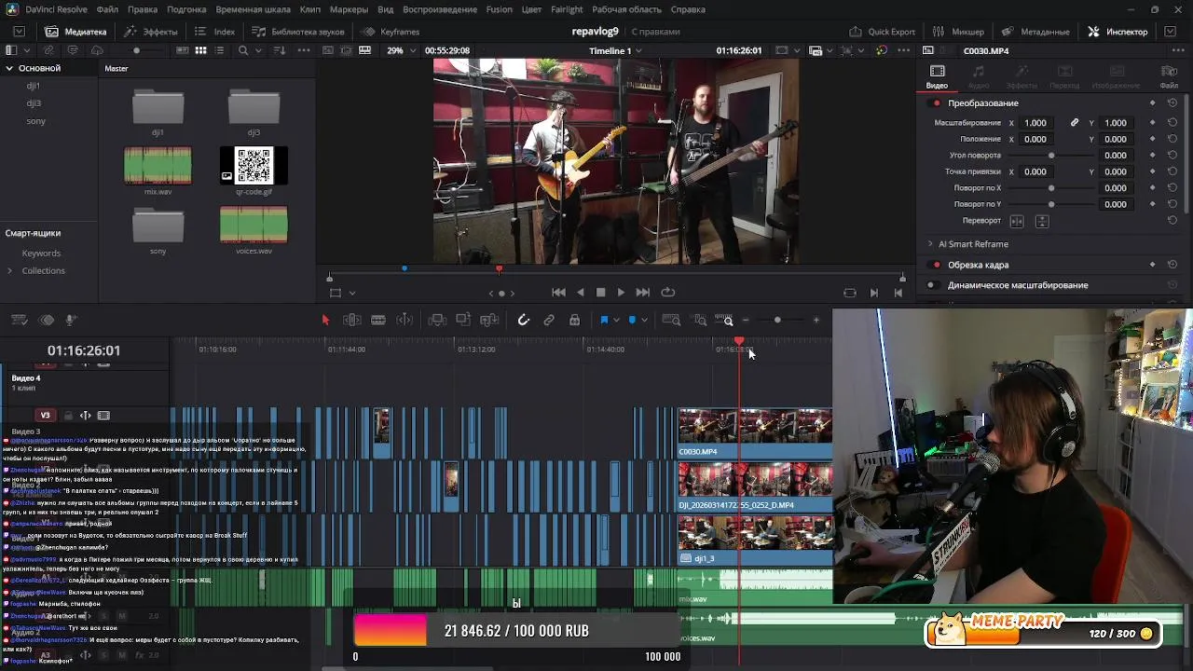Reset the Угол поворота value
The height and width of the screenshot is (671, 1193).
coord(1172,156)
